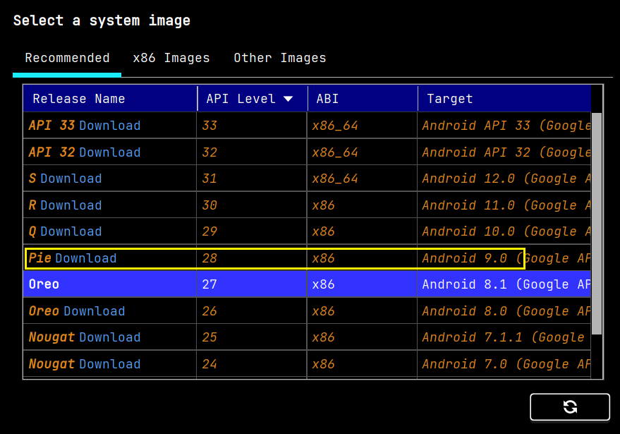This screenshot has height=434, width=620.
Task: Click API level cell 30
Action: [252, 205]
